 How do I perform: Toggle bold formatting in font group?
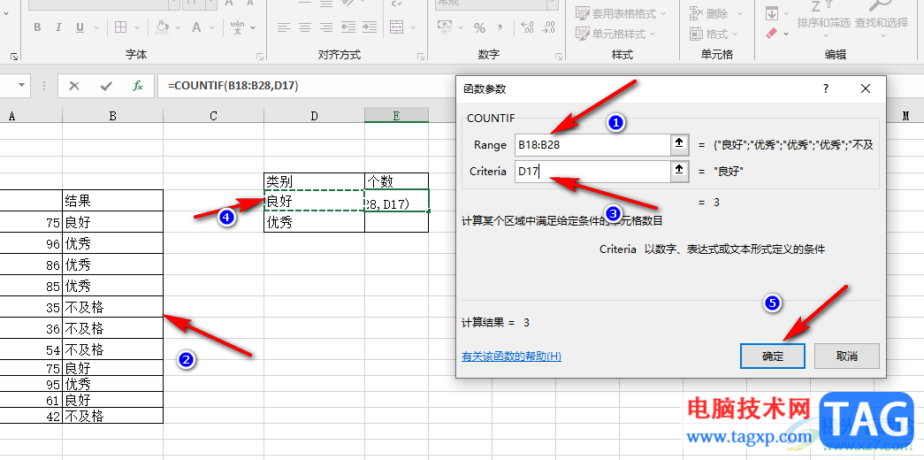coord(37,27)
